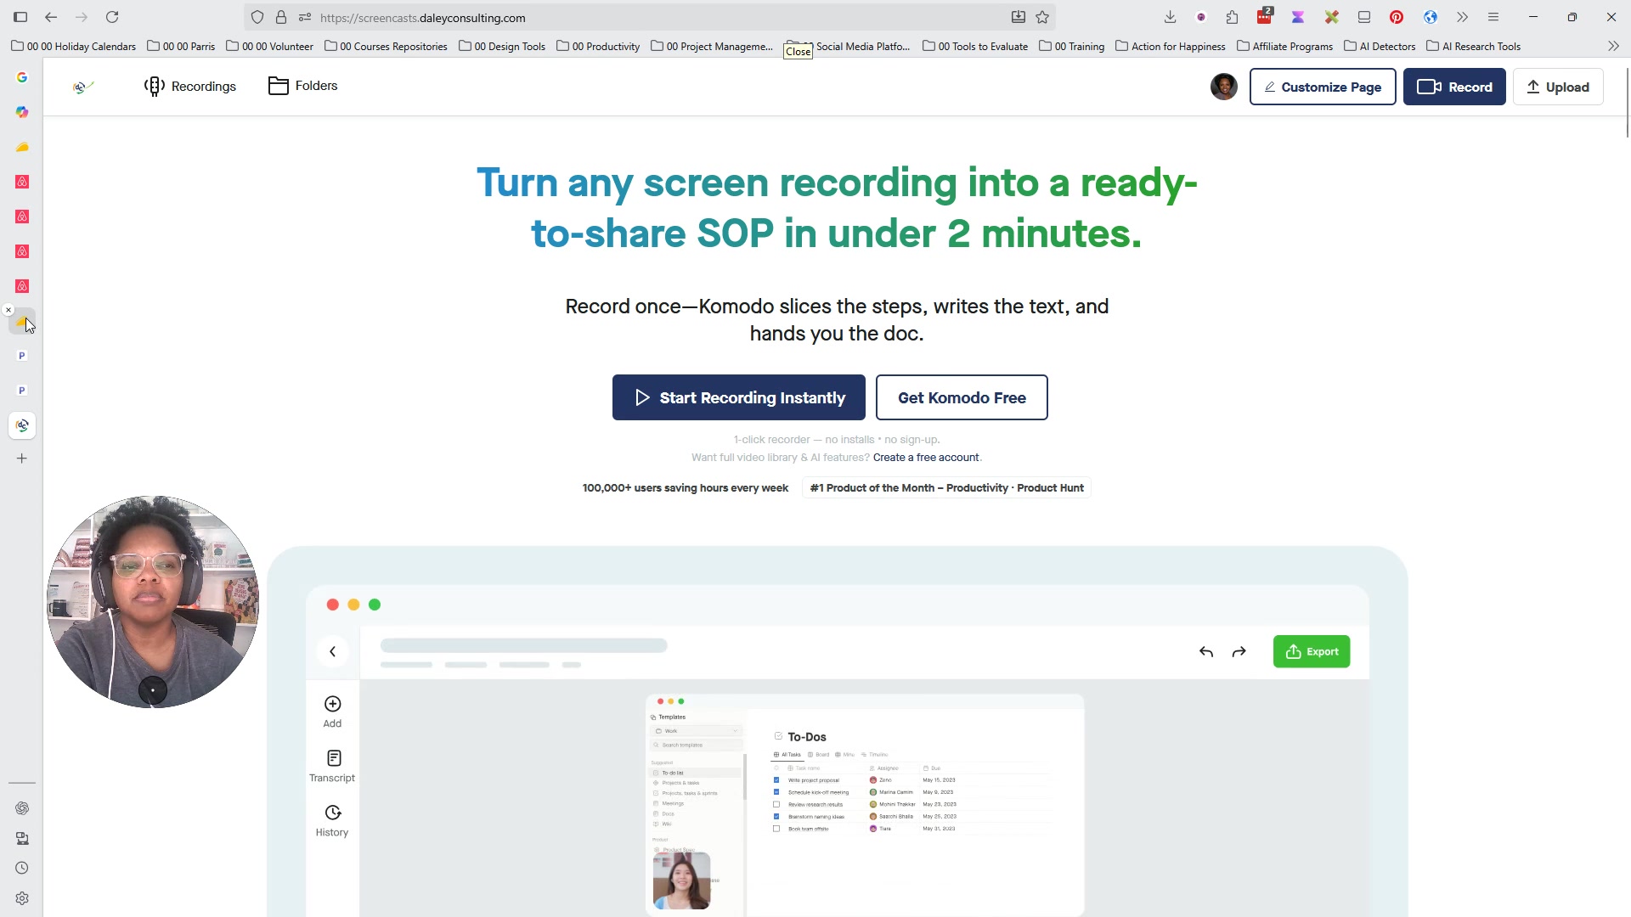This screenshot has height=917, width=1631.
Task: Open the Recordings page
Action: point(190,87)
